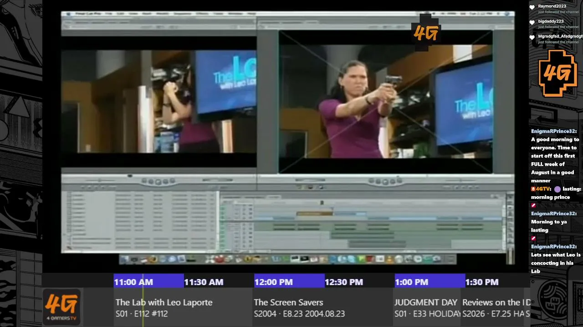
Task: Click the purple avatar circle before lasting
Action: [557, 189]
